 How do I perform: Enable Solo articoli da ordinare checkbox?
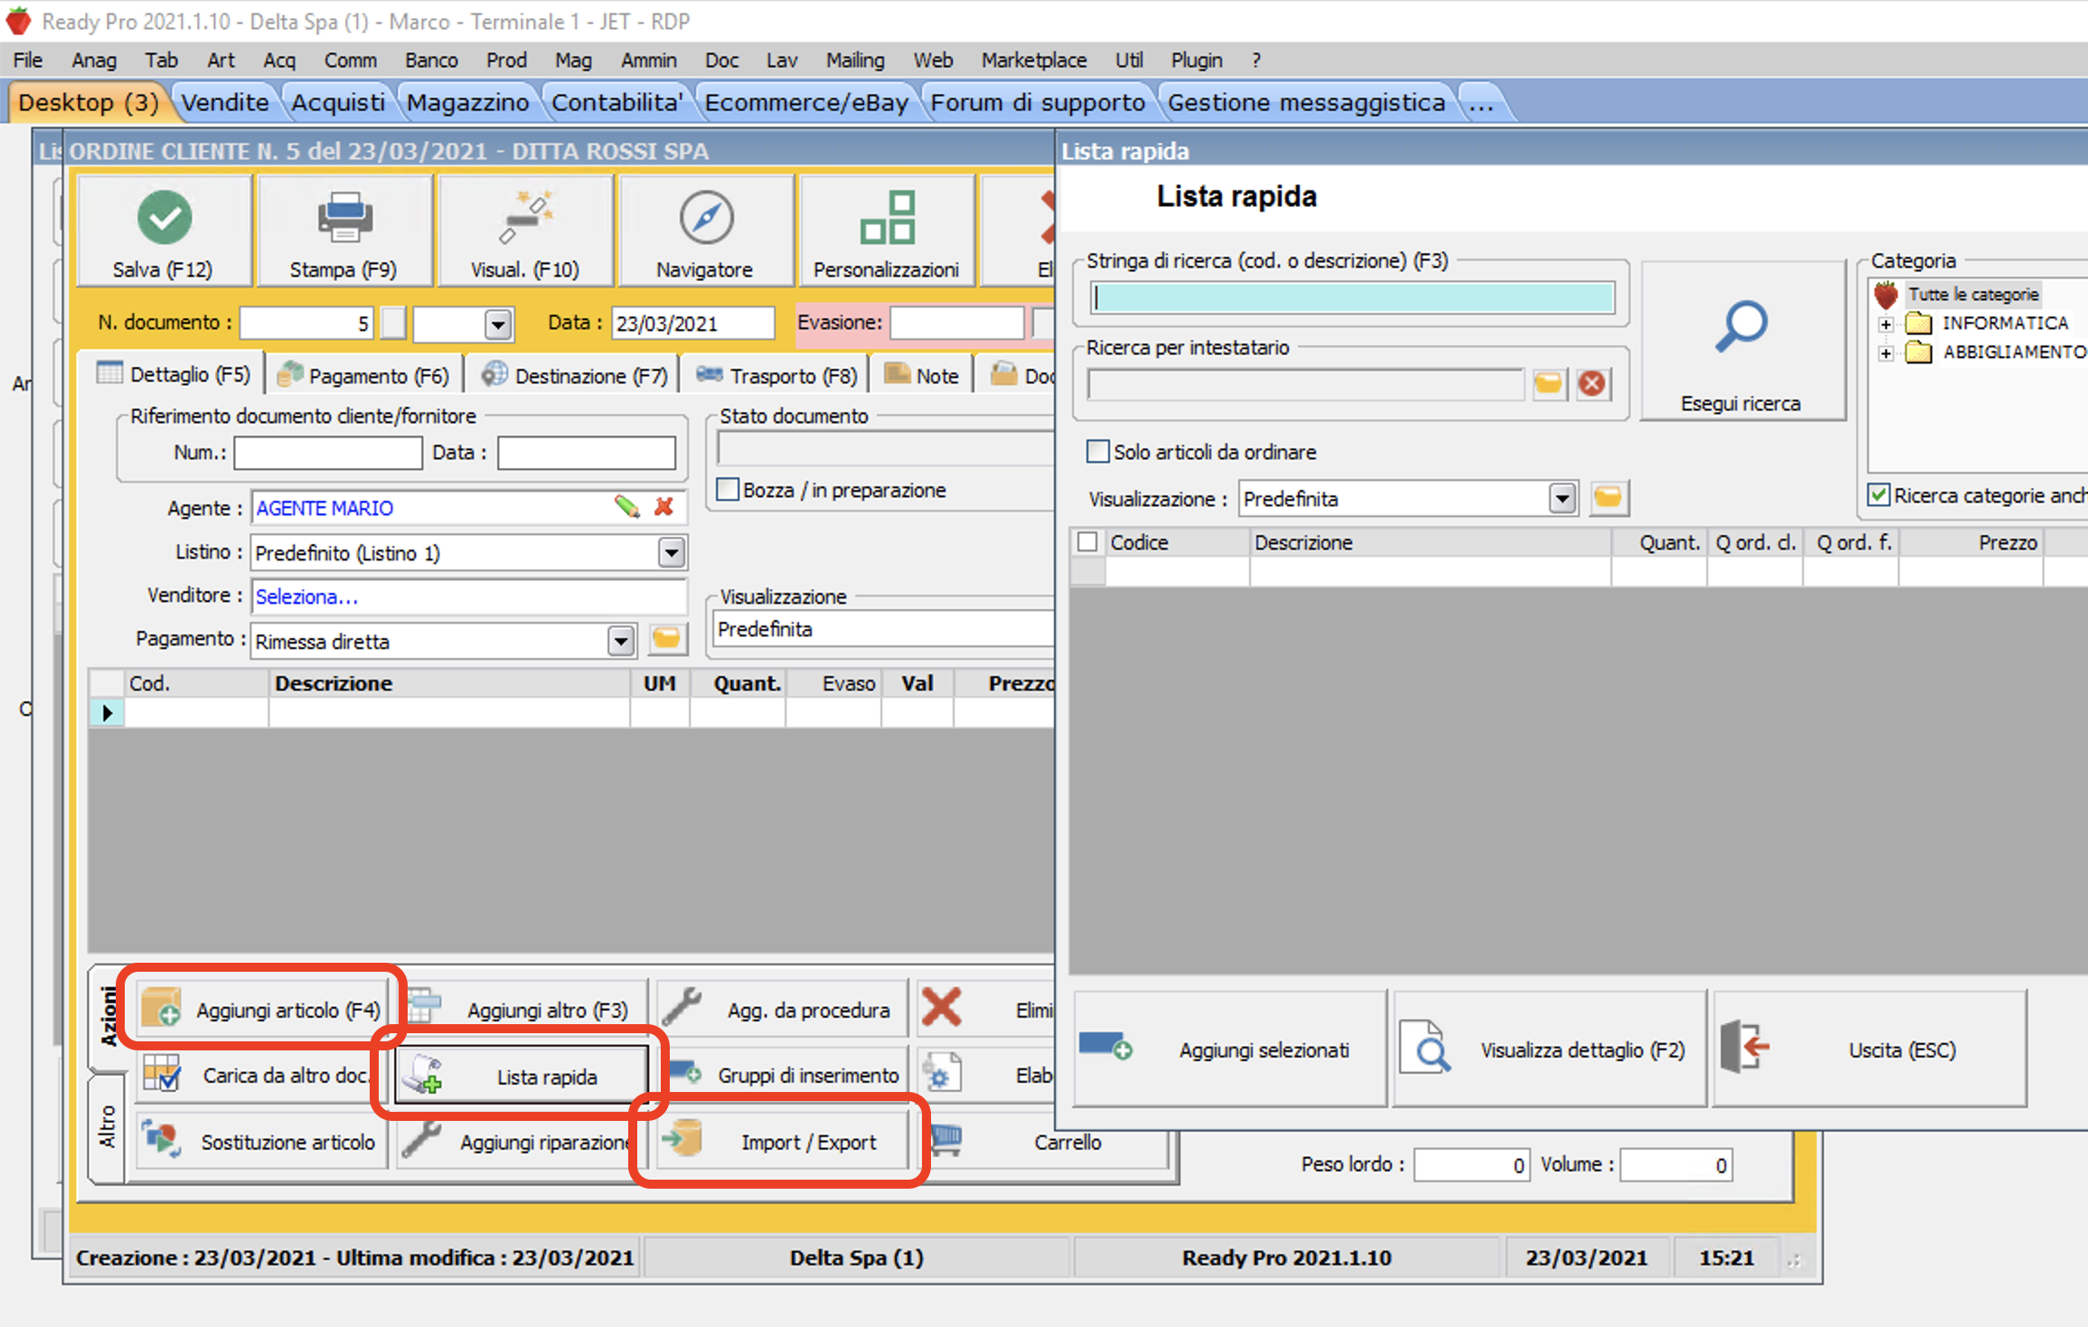tap(1097, 451)
